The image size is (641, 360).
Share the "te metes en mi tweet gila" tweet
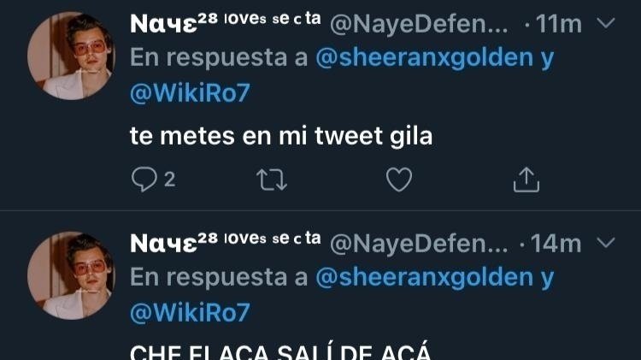click(526, 180)
